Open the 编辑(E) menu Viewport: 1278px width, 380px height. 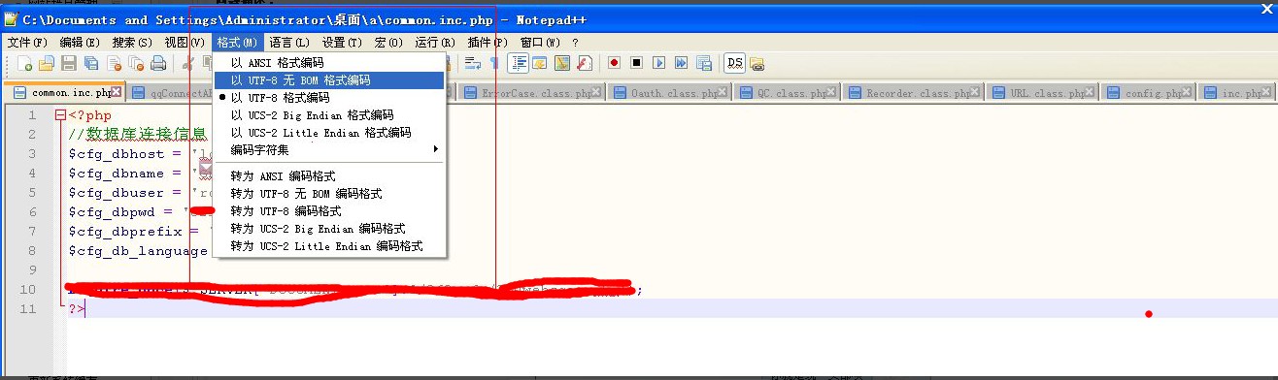80,43
